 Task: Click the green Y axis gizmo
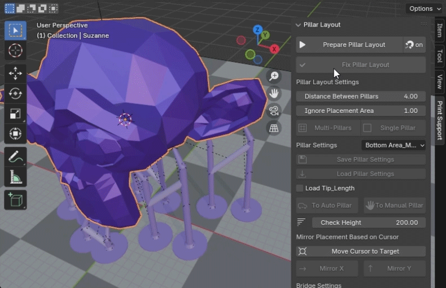click(265, 35)
